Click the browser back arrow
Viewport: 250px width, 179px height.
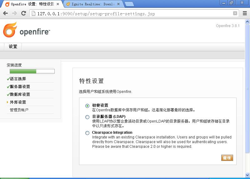click(x=5, y=13)
